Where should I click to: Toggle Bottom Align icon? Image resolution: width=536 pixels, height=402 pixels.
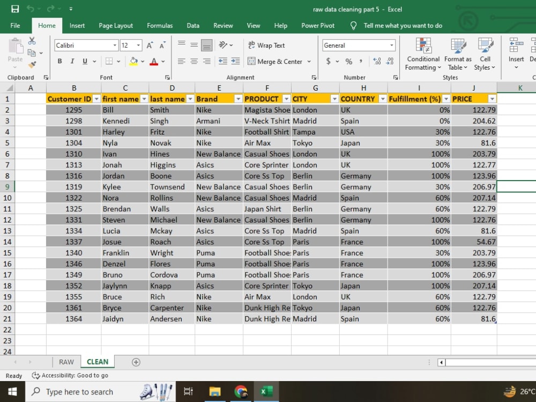pyautogui.click(x=206, y=45)
